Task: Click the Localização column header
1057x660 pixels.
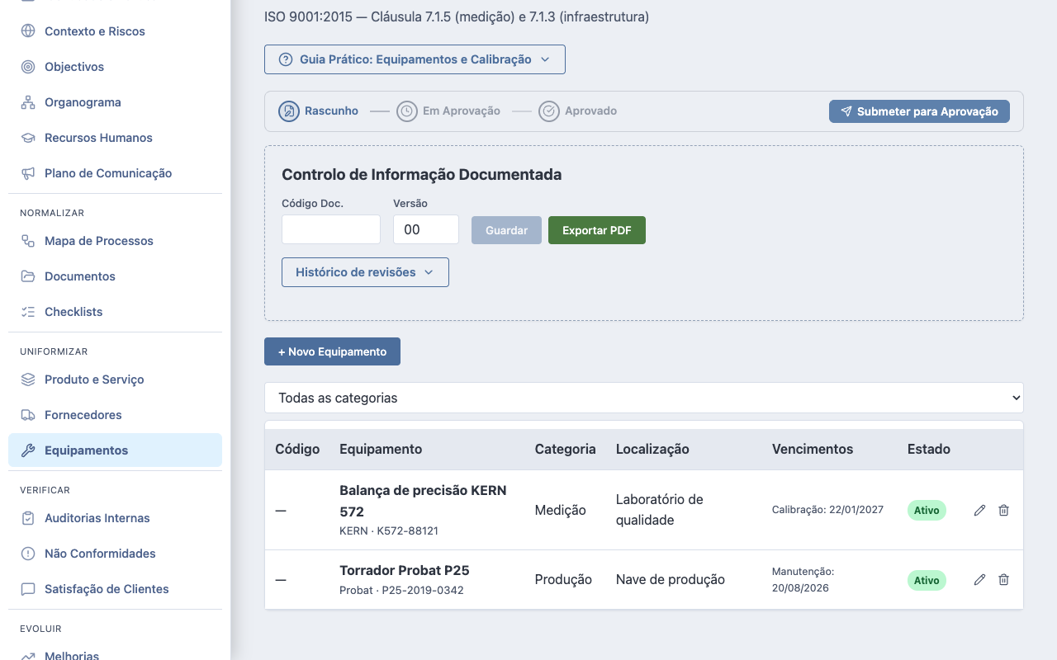Action: [652, 450]
